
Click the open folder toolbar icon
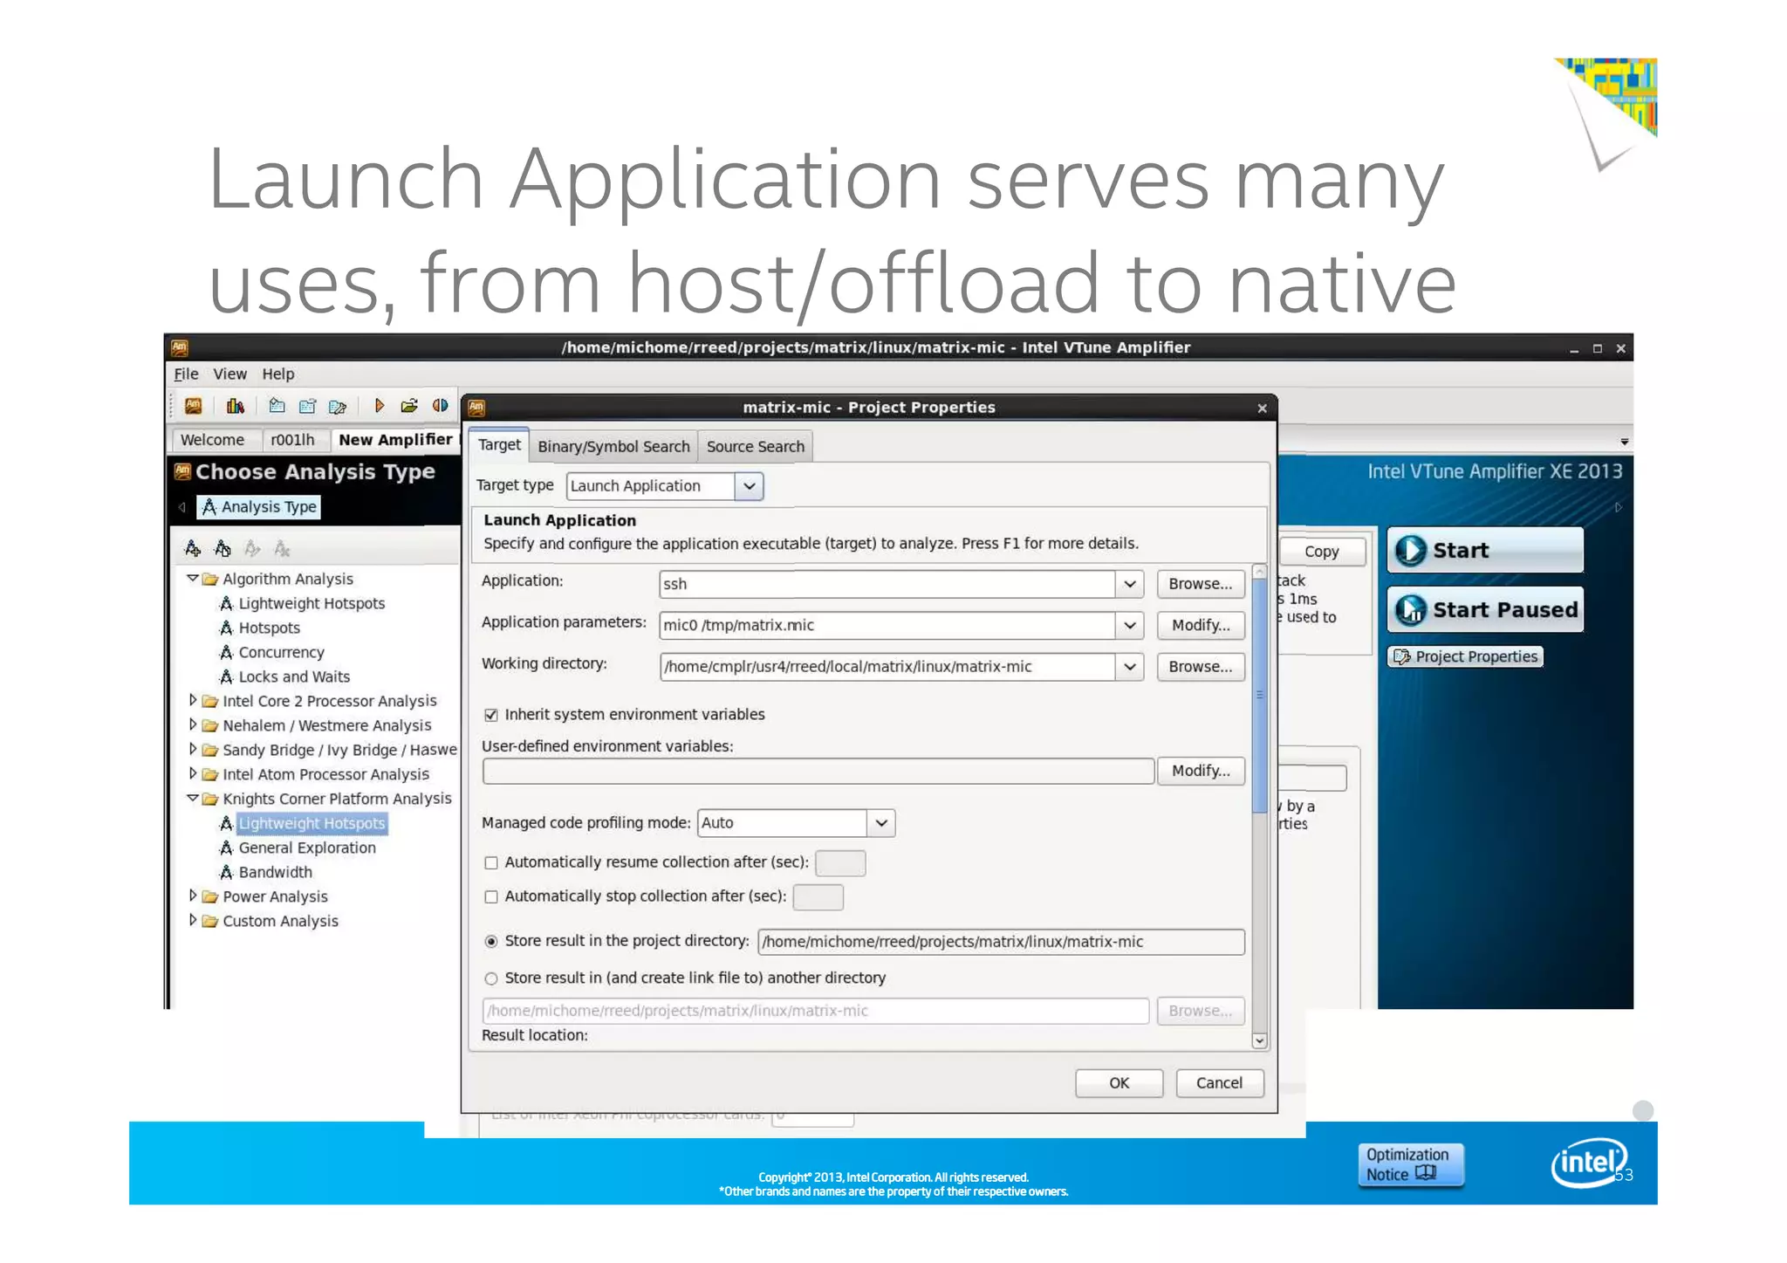tap(408, 406)
